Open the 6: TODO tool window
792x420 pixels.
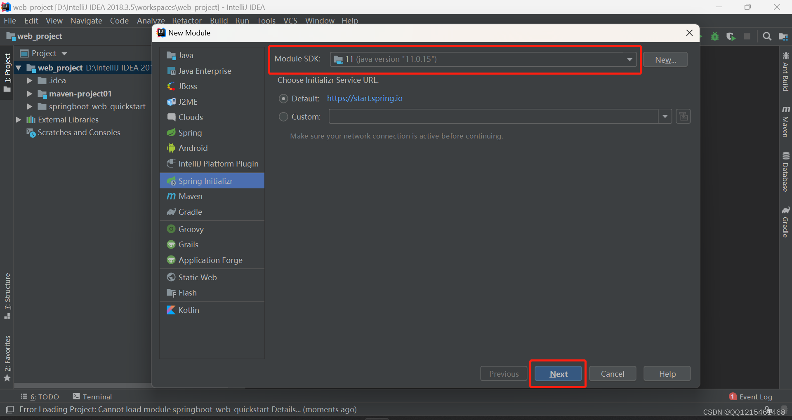40,397
